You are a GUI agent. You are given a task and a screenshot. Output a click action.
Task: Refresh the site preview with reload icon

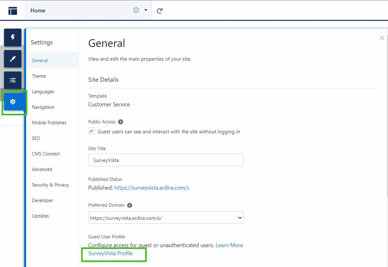[x=159, y=10]
